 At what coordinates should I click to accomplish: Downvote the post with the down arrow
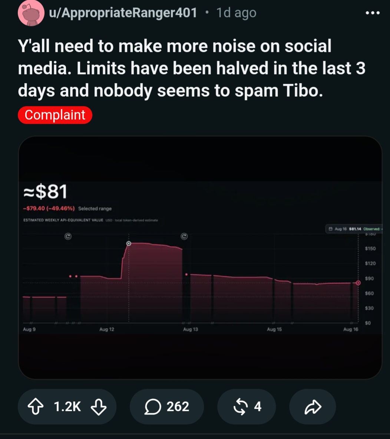tap(99, 407)
